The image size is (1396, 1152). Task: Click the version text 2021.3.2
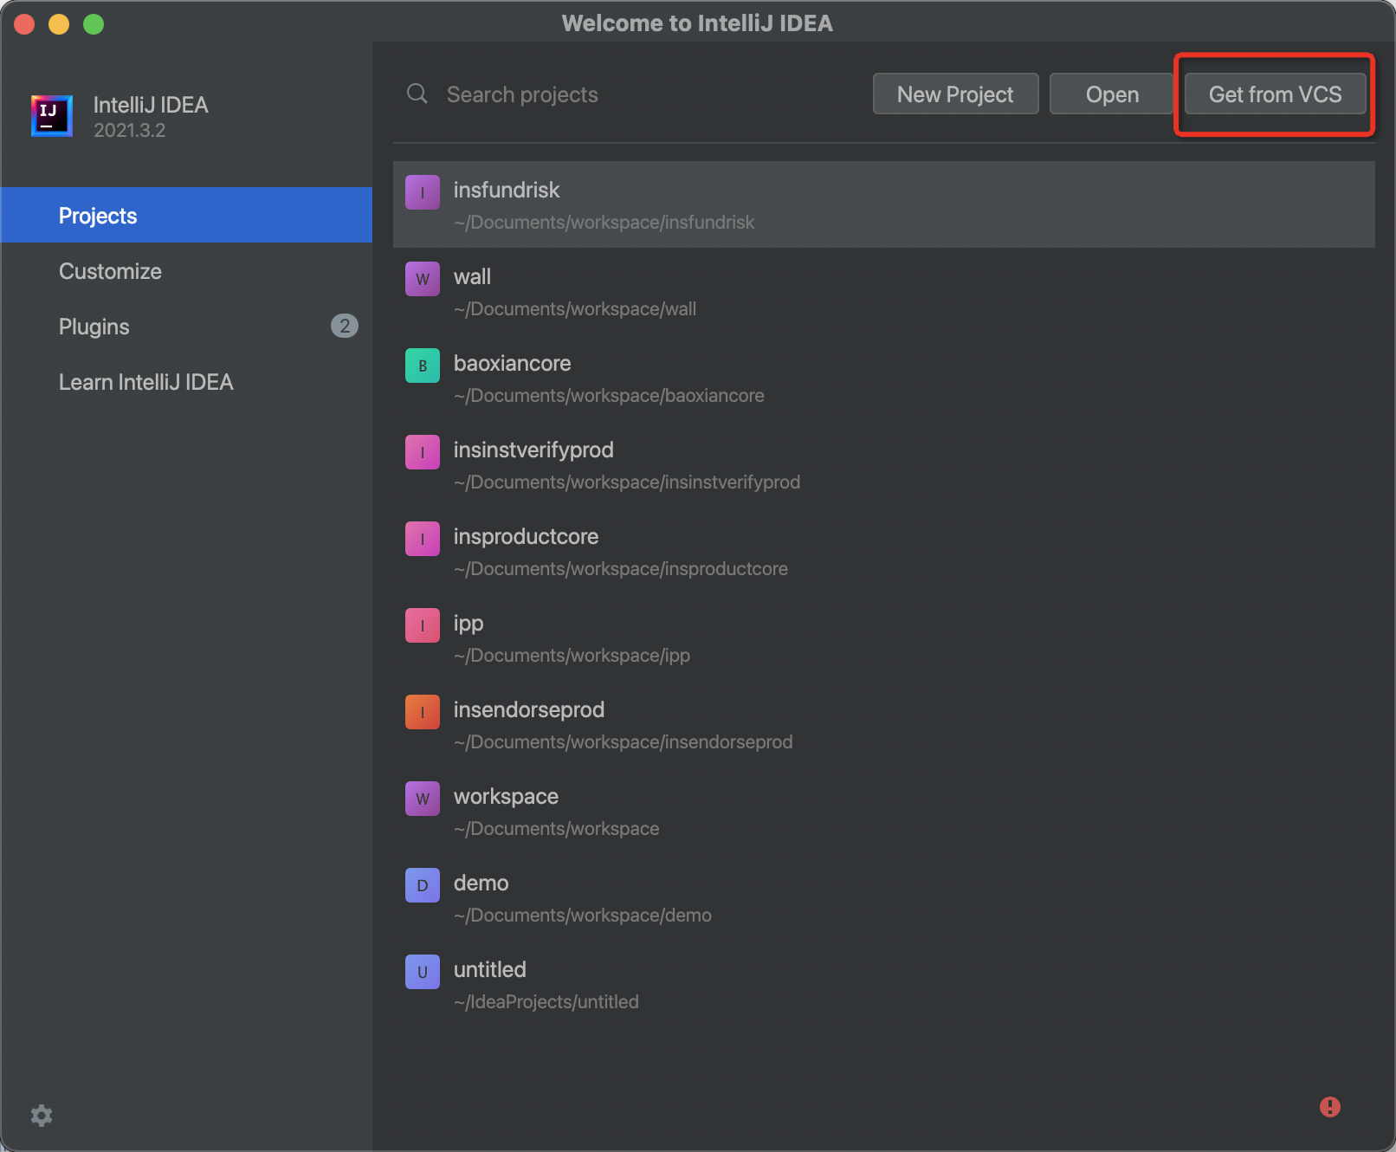coord(129,130)
